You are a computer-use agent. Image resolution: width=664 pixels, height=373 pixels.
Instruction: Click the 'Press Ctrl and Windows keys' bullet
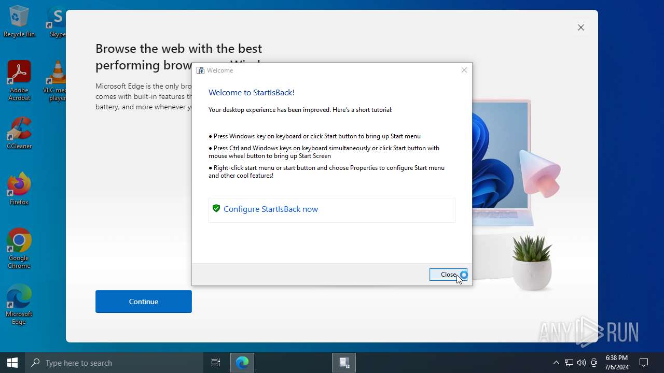pos(324,152)
